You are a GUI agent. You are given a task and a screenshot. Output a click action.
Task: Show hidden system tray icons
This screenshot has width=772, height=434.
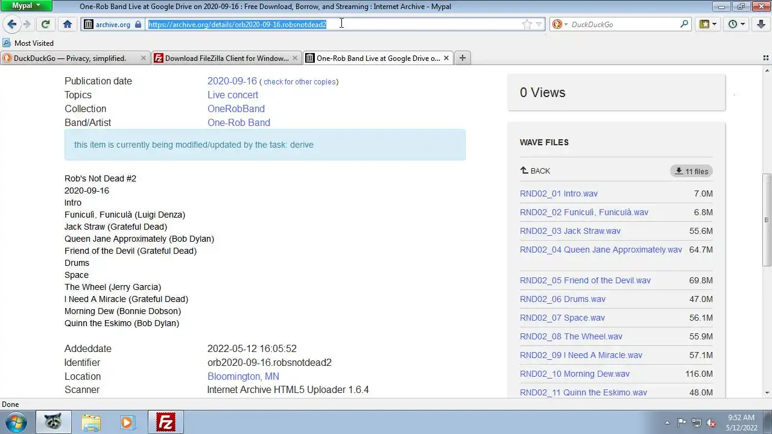click(666, 423)
